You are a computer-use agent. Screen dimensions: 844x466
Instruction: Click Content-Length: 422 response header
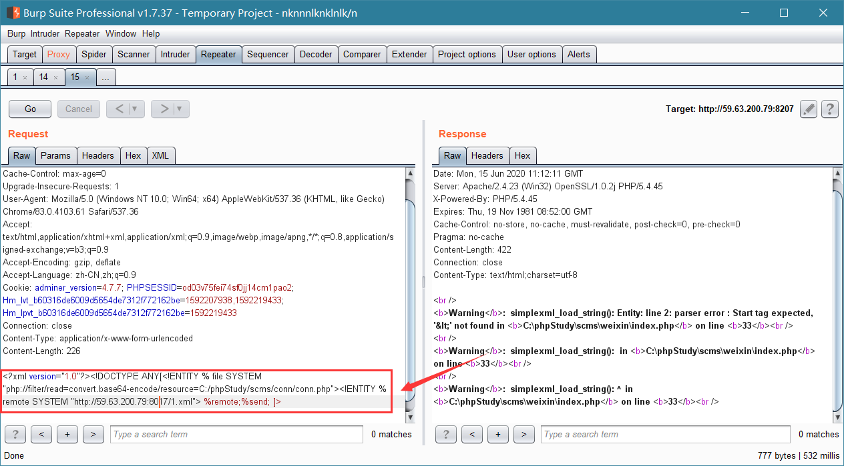(x=473, y=249)
